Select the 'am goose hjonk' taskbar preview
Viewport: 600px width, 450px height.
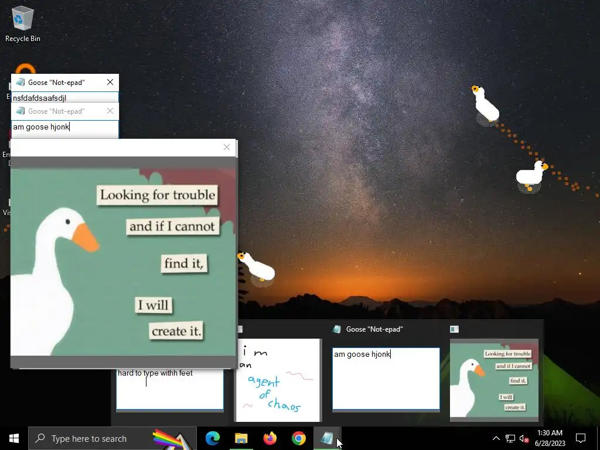(x=386, y=379)
